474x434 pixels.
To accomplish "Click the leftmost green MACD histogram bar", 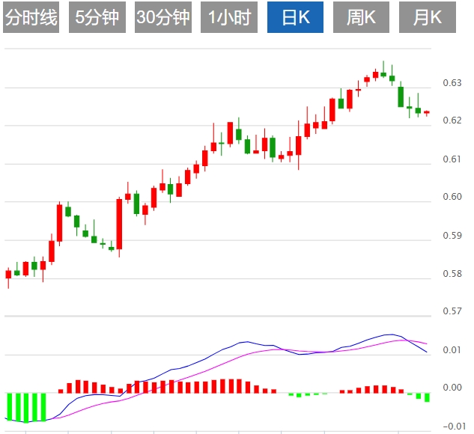I will [x=8, y=406].
